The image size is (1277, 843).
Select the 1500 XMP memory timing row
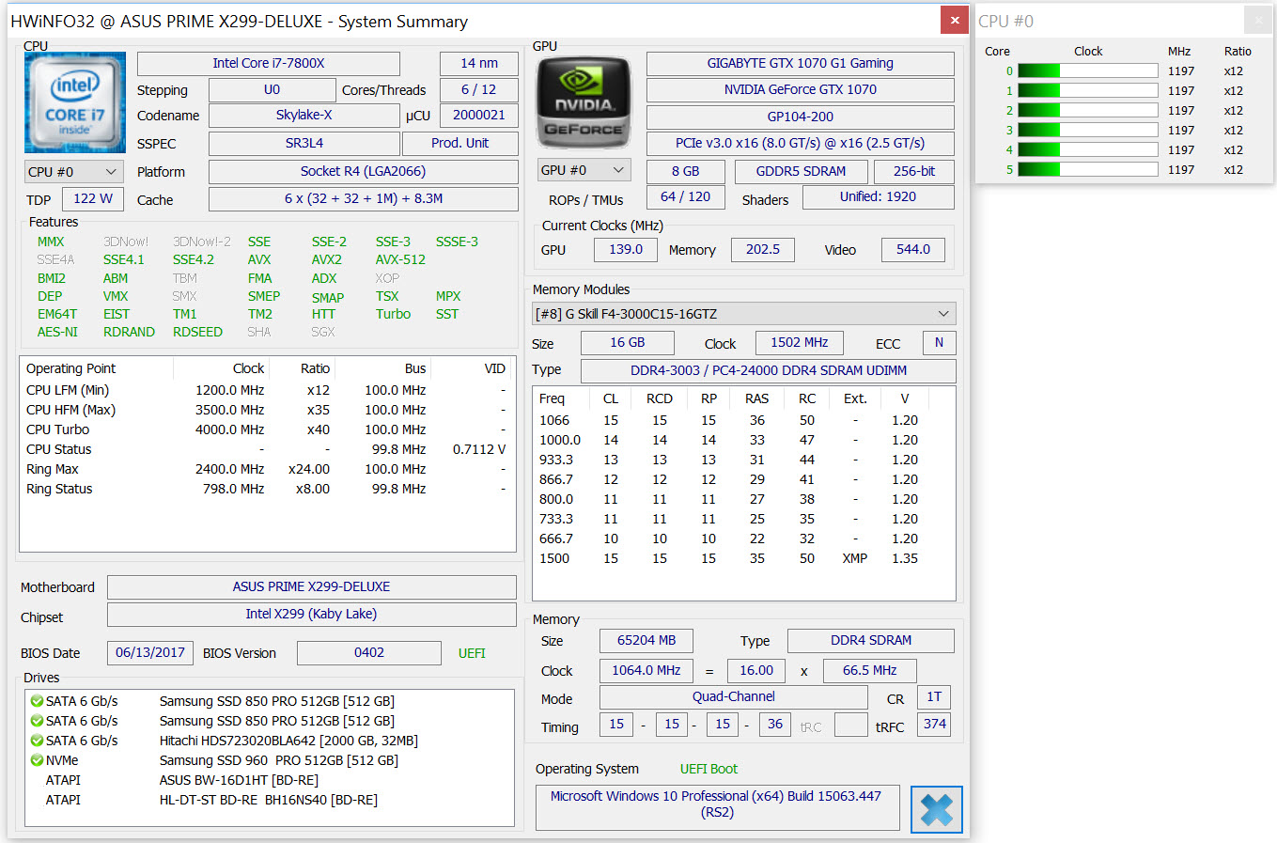(x=743, y=558)
